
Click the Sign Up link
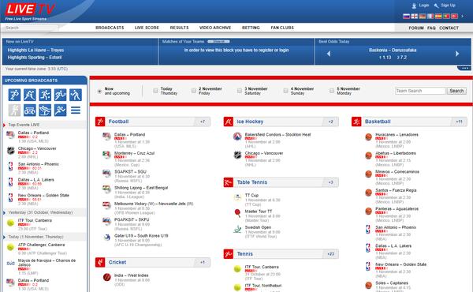(x=448, y=6)
